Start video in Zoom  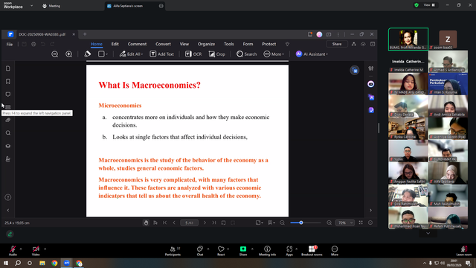click(x=36, y=251)
